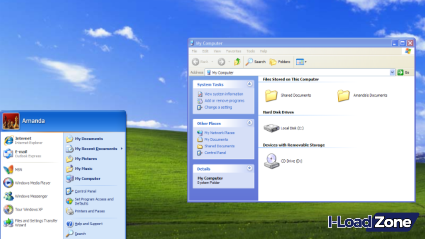Viewport: 425px width, 239px height.
Task: Click the Back navigation arrow
Action: (195, 61)
